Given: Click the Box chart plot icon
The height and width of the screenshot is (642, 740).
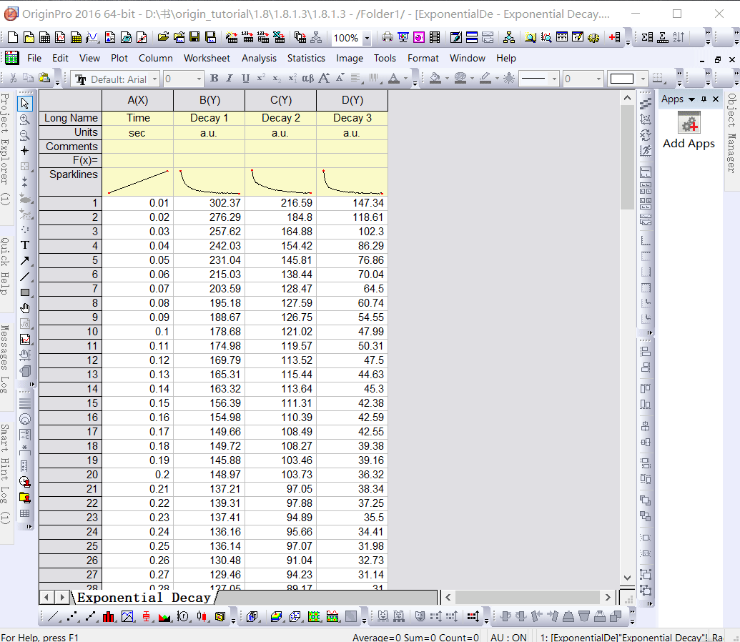Looking at the screenshot, I should 146,616.
